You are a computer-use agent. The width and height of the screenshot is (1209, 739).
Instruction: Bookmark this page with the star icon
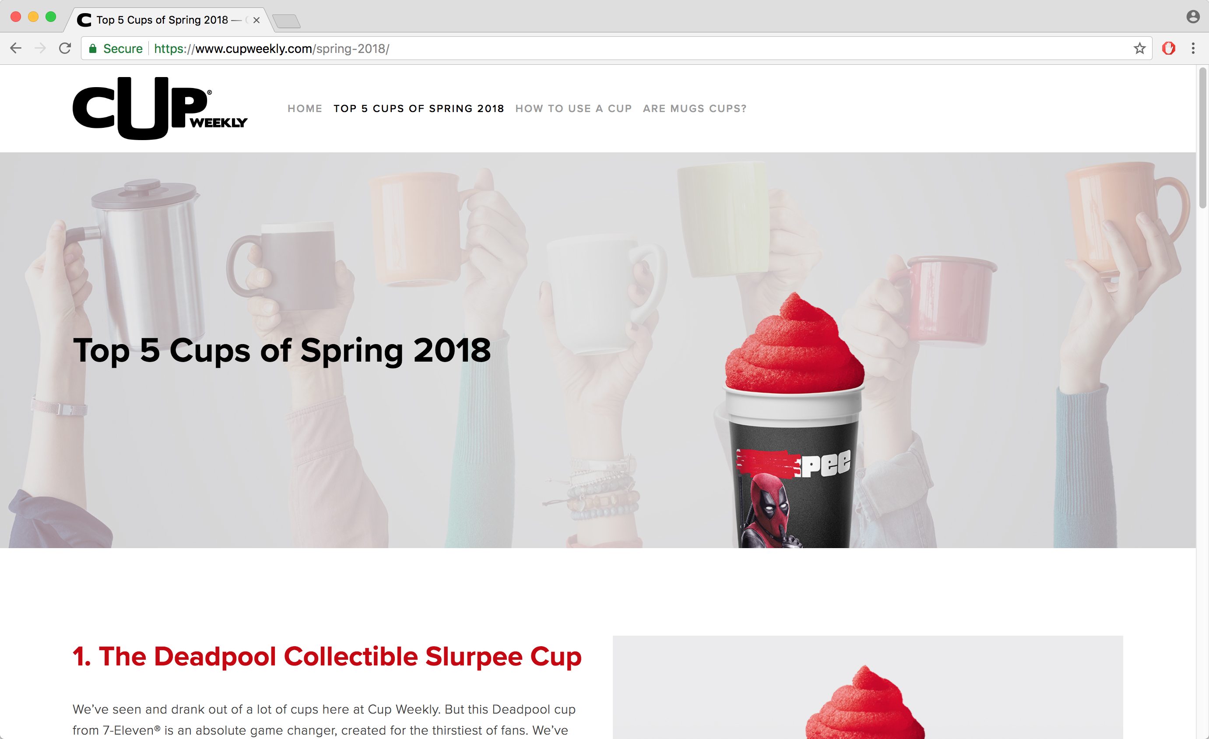click(1139, 48)
